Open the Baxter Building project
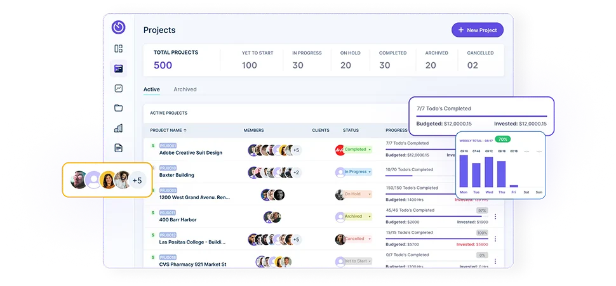The image size is (616, 286). [x=177, y=175]
